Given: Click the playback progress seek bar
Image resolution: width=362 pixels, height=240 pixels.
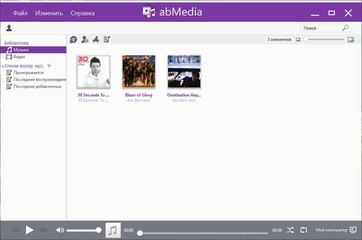Looking at the screenshot, I should pos(203,233).
